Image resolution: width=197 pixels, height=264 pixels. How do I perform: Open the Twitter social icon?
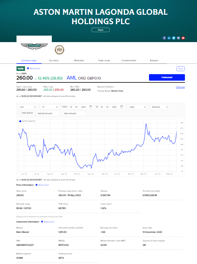[x=173, y=38]
